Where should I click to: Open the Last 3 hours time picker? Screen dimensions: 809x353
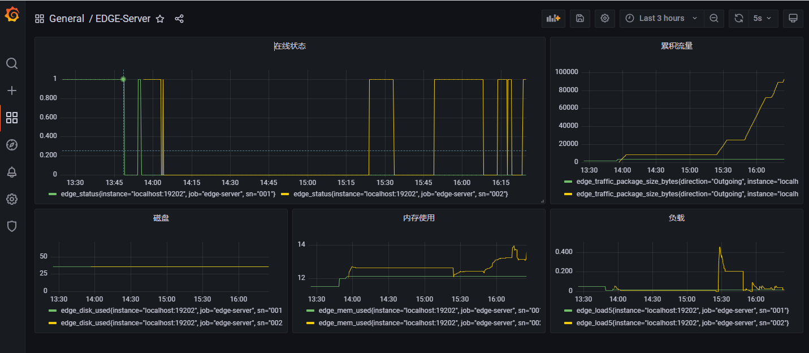(x=661, y=18)
